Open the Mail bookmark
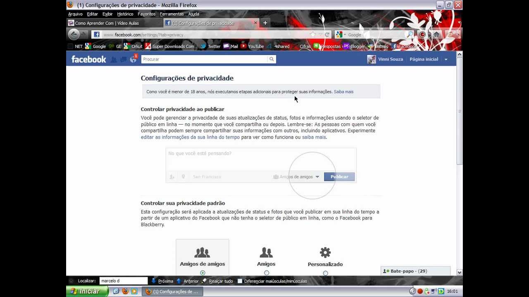 pyautogui.click(x=231, y=46)
